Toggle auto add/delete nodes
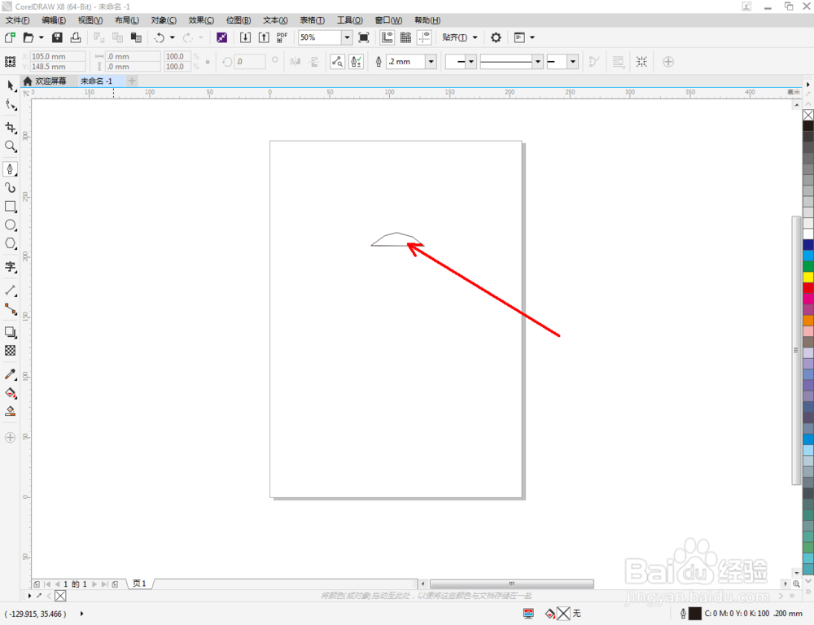Screen dimensions: 814x625 pos(357,62)
